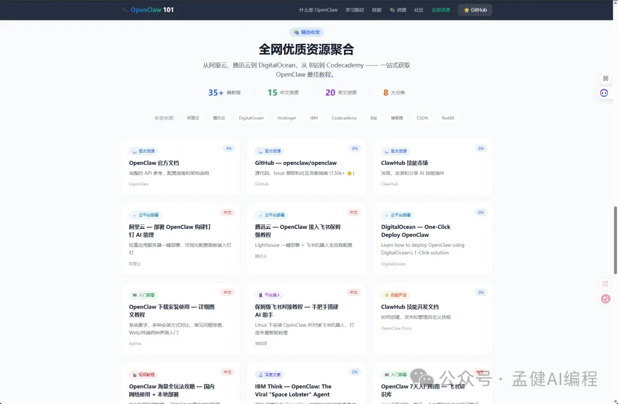This screenshot has height=404, width=618.
Task: Open the GitHub — openclaw/openclaw card
Action: click(306, 167)
